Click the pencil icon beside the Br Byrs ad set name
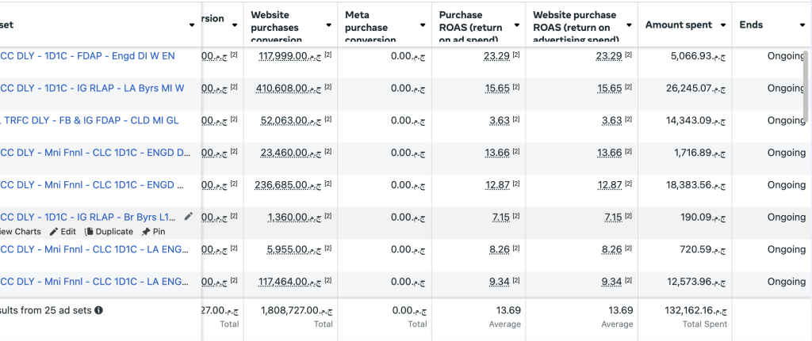The image size is (812, 341). pos(188,216)
